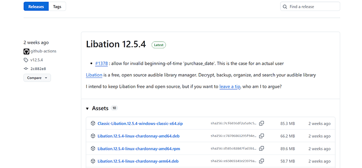
Task: Click the tag icon beside v12.5.4
Action: pos(26,60)
